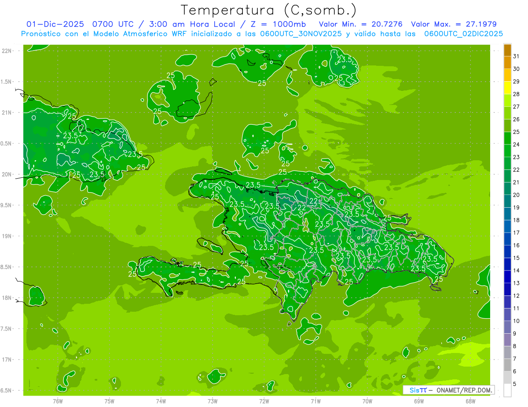Click the '20N' latitude axis label
The height and width of the screenshot is (407, 528).
[x=7, y=174]
